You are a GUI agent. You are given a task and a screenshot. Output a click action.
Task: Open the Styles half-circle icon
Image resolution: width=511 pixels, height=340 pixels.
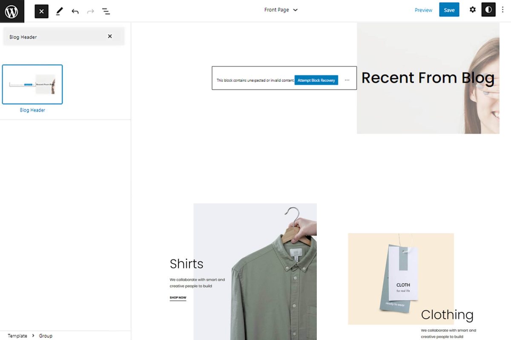(488, 9)
